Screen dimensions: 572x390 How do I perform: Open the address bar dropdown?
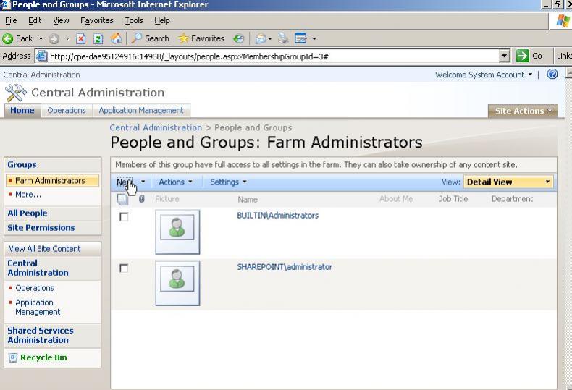tap(504, 56)
